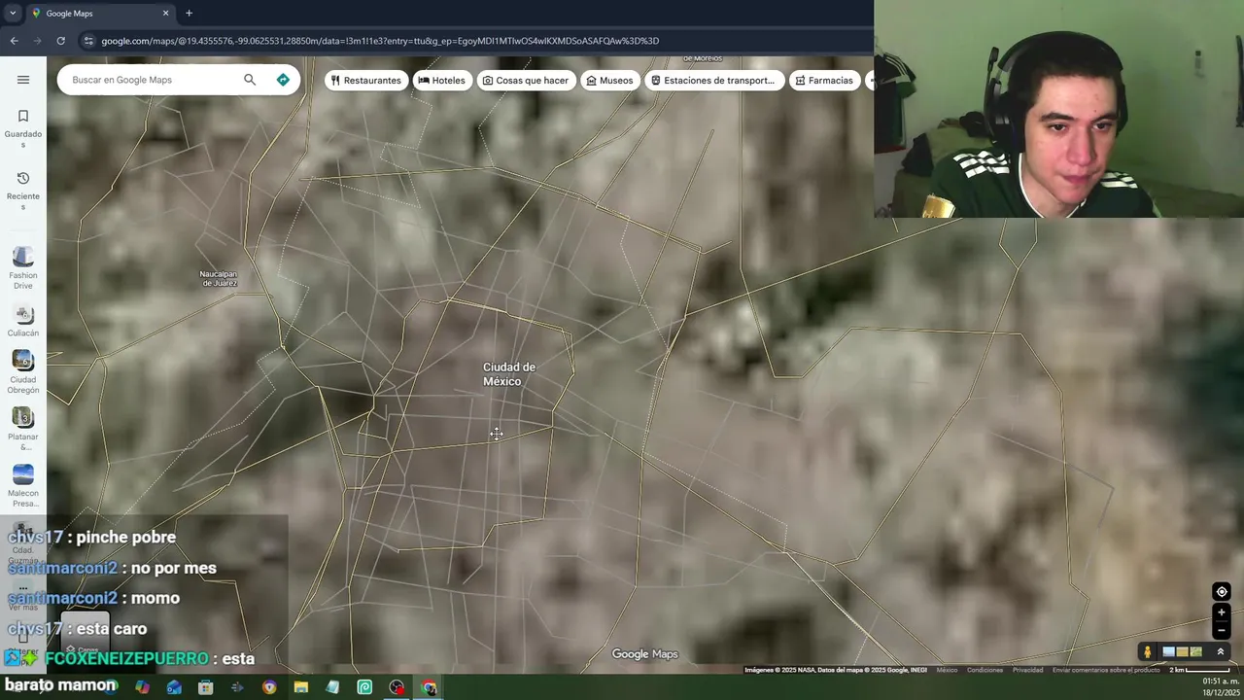Viewport: 1244px width, 700px height.
Task: Click the search magnifier icon
Action: 250,80
